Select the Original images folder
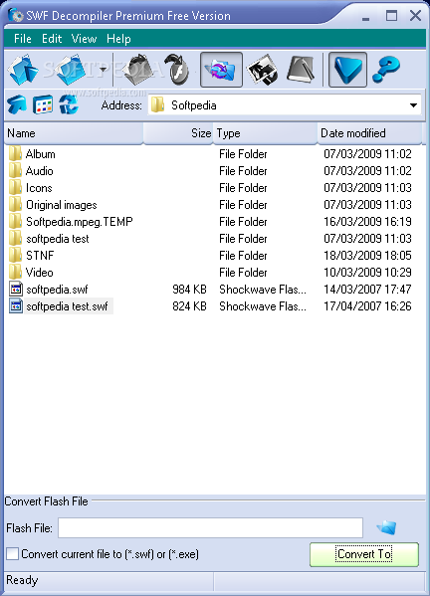The height and width of the screenshot is (596, 430). [x=61, y=205]
